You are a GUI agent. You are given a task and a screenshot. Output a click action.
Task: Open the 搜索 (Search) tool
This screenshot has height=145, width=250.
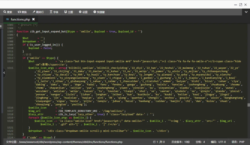coord(7,12)
